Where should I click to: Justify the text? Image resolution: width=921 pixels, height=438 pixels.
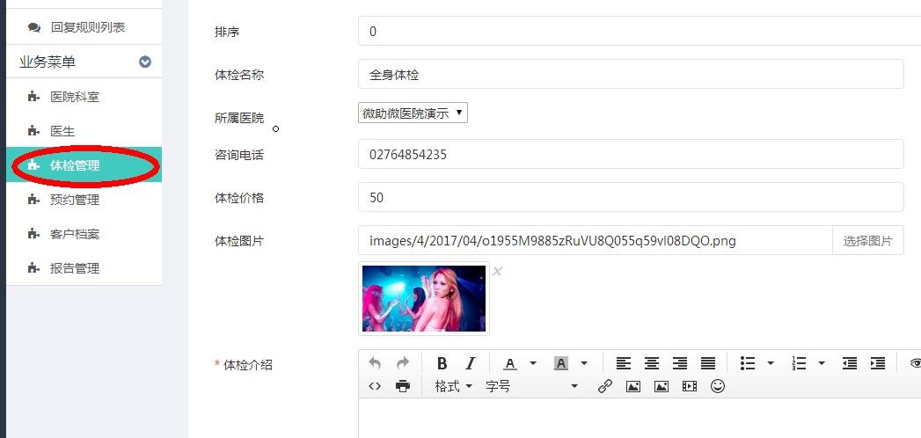708,364
